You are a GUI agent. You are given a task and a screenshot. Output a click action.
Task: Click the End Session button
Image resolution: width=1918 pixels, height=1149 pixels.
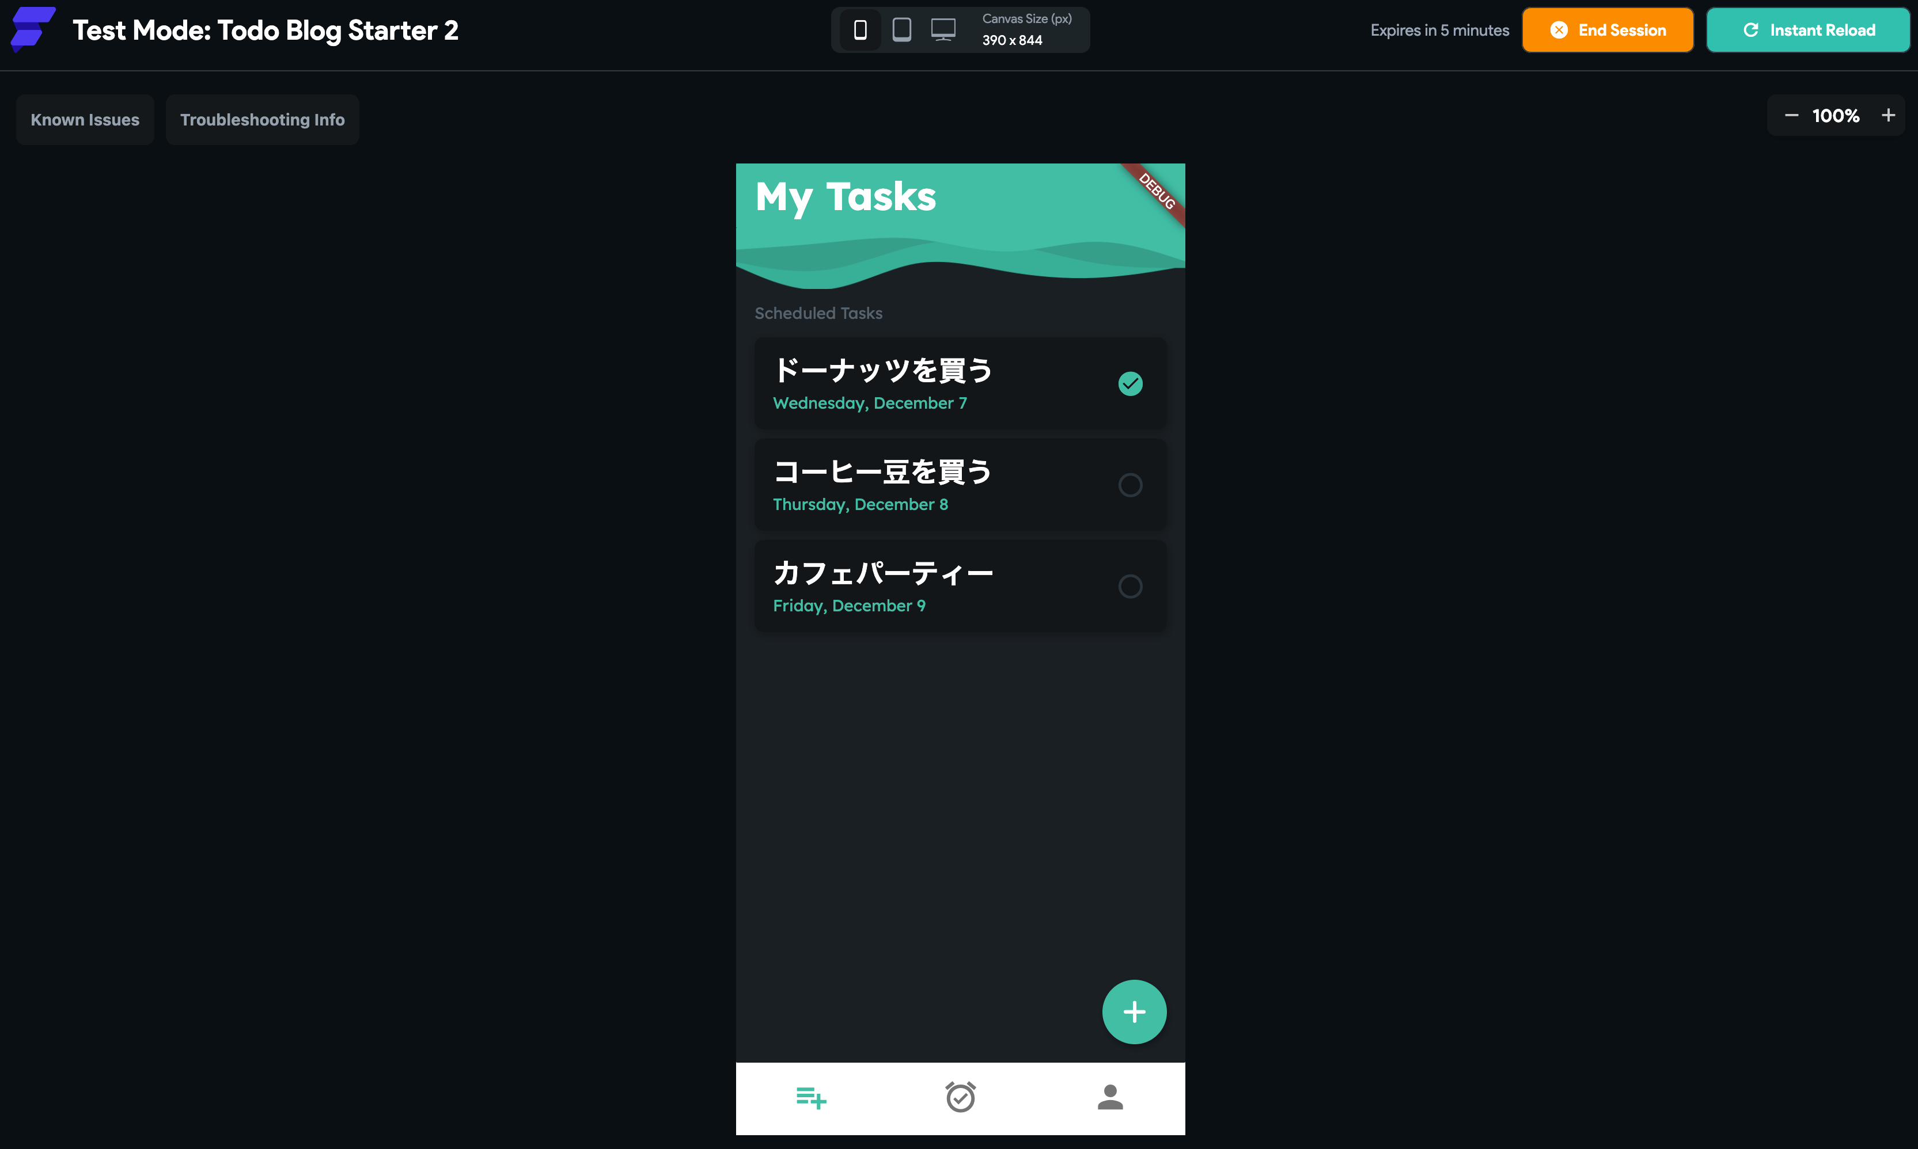1608,30
